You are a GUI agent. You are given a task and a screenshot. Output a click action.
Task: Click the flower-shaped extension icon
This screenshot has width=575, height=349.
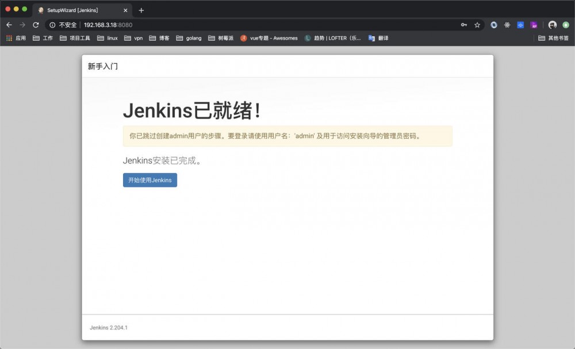506,25
